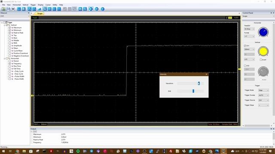Select the Scope tab
Viewport: 275px width, 154px height.
point(40,13)
